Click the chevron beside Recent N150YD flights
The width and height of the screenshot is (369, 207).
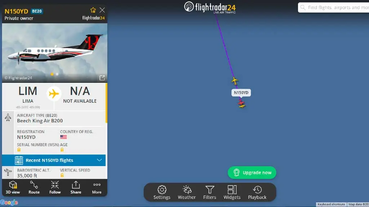point(99,160)
